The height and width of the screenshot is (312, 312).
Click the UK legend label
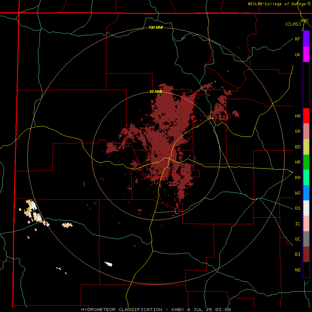[x=297, y=54]
